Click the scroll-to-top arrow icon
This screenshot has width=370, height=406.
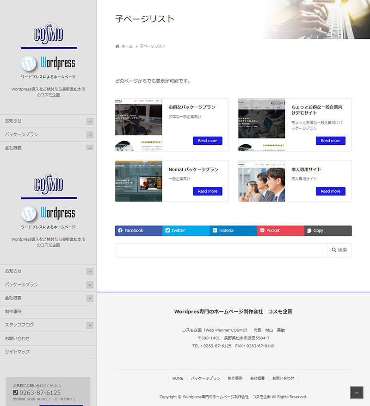(x=356, y=393)
